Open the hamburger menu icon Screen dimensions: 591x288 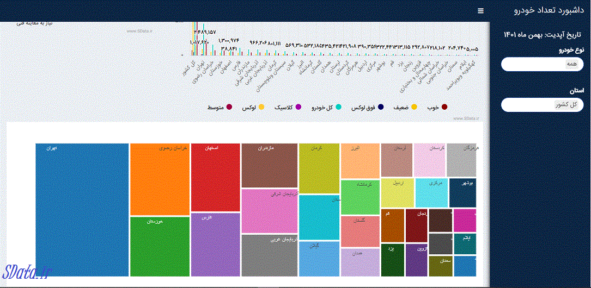(480, 11)
